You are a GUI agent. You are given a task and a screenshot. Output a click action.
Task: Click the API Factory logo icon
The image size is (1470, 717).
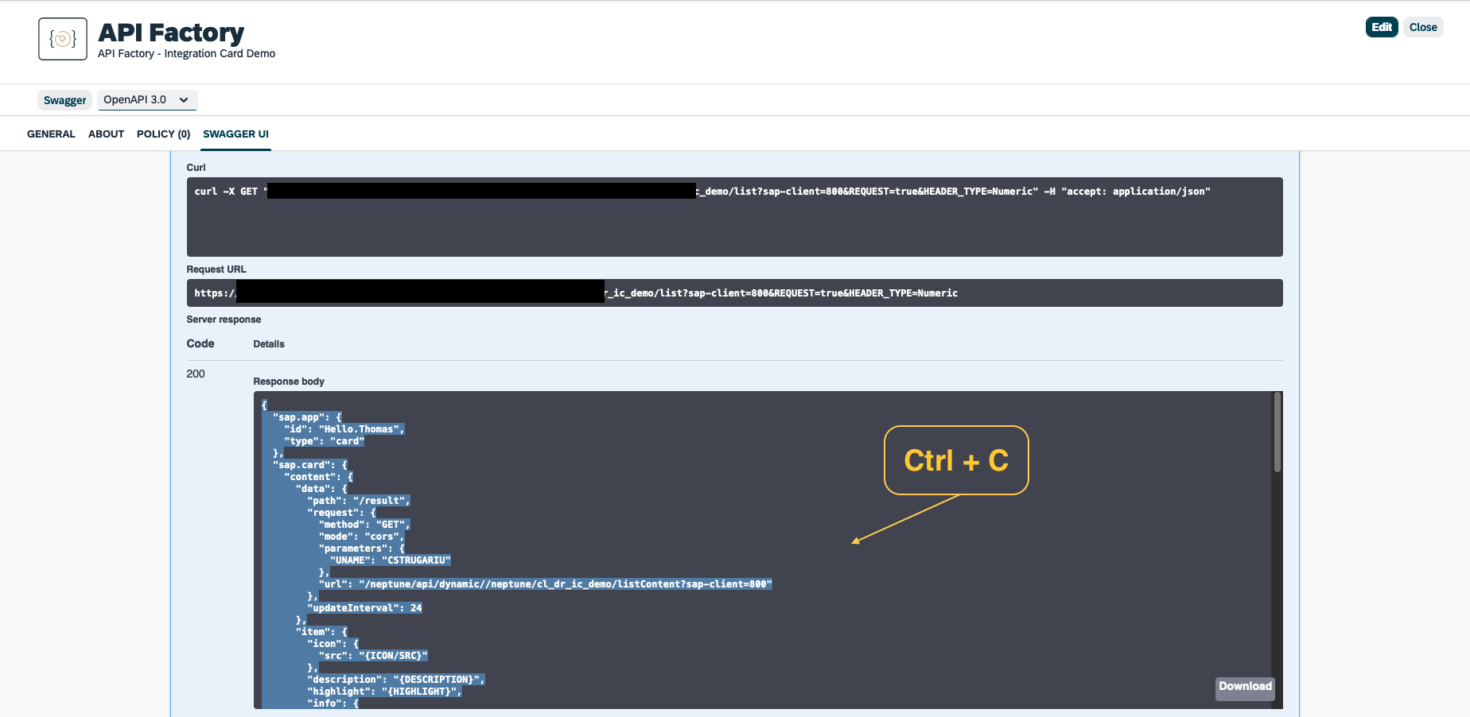coord(62,38)
